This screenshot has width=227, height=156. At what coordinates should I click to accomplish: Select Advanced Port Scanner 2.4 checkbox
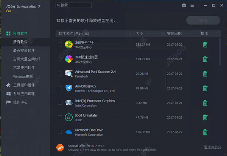(60, 73)
